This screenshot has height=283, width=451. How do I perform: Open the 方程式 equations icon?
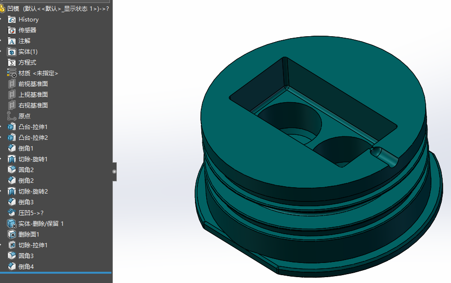pyautogui.click(x=12, y=63)
